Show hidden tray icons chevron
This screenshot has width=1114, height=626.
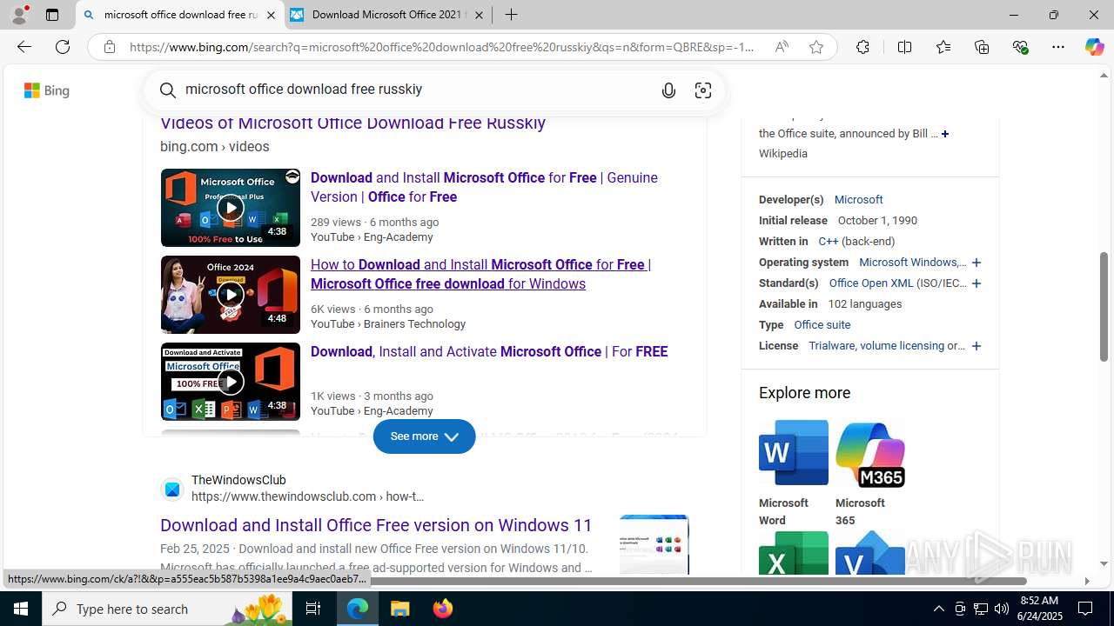point(938,609)
